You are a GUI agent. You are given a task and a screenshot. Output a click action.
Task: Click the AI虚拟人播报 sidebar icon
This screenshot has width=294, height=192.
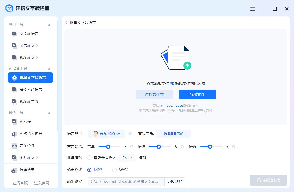[x=14, y=134]
